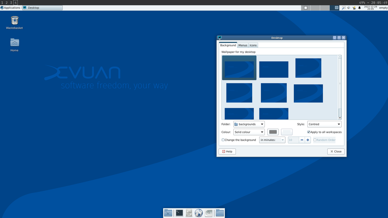Open the Application Finder magnifier in the dock
This screenshot has height=218, width=388.
(209, 213)
